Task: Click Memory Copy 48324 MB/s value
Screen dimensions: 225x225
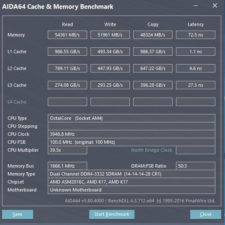Action: [x=153, y=35]
